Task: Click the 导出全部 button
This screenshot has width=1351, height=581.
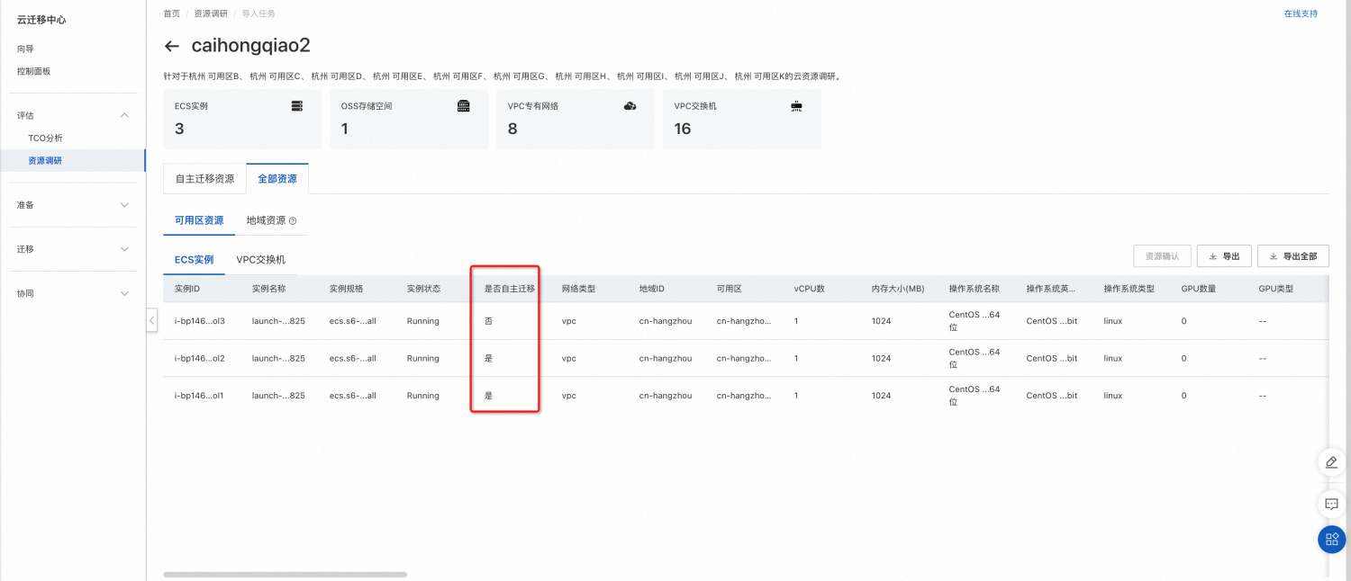Action: [x=1292, y=256]
